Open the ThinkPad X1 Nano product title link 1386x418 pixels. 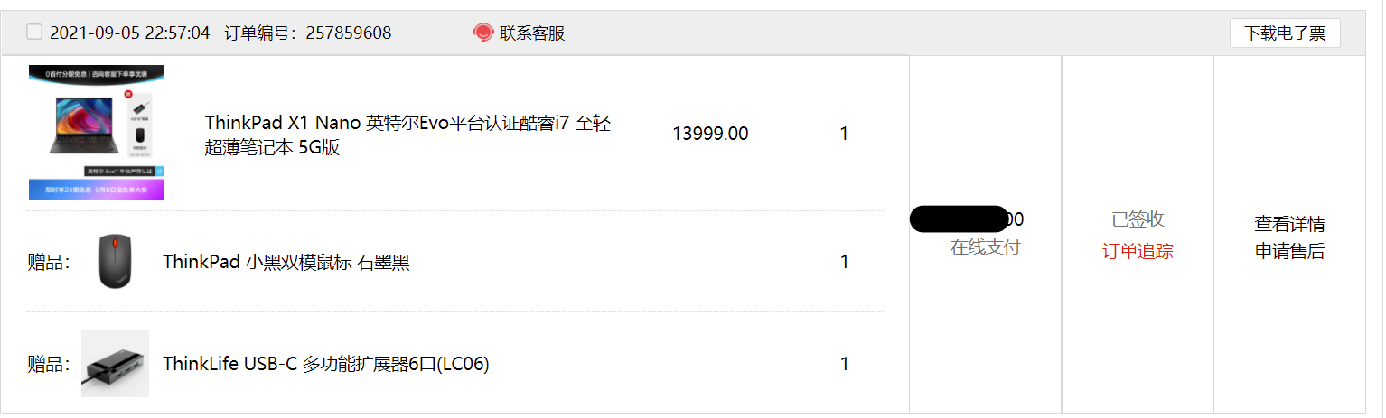408,135
